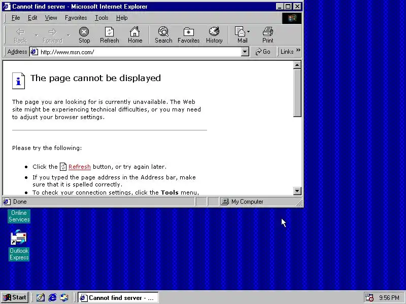Viewport: 406px width, 304px height.
Task: Open the Edit menu
Action: click(32, 18)
